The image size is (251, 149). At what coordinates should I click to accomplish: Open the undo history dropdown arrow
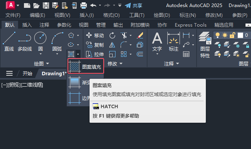point(100,5)
